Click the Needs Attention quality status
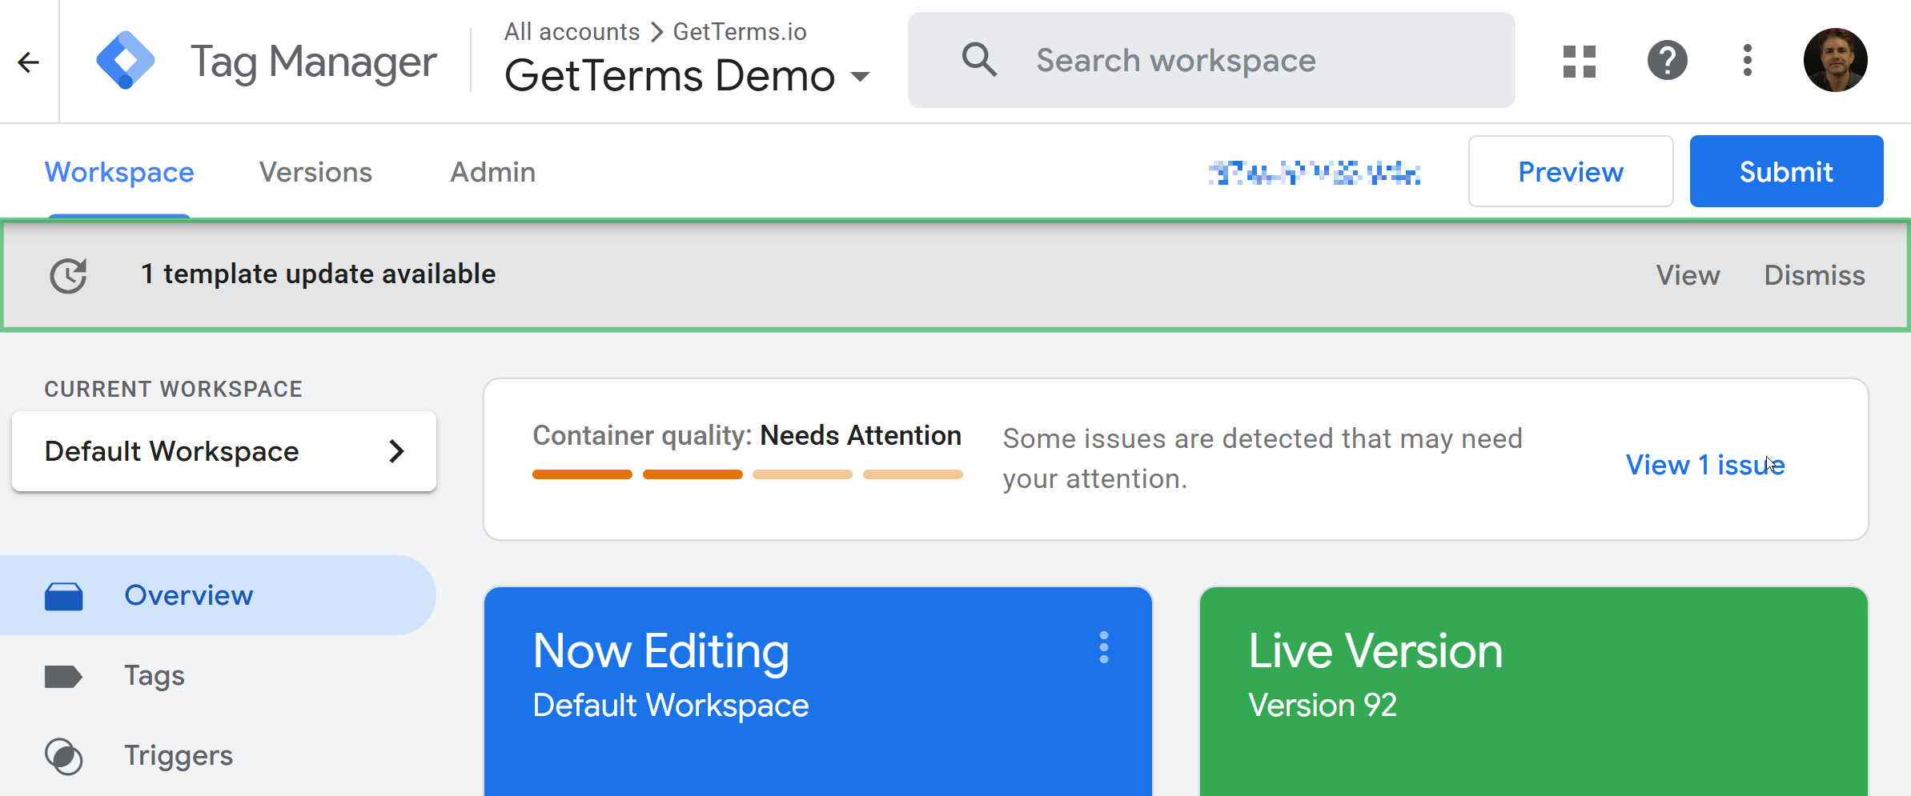 [x=861, y=435]
